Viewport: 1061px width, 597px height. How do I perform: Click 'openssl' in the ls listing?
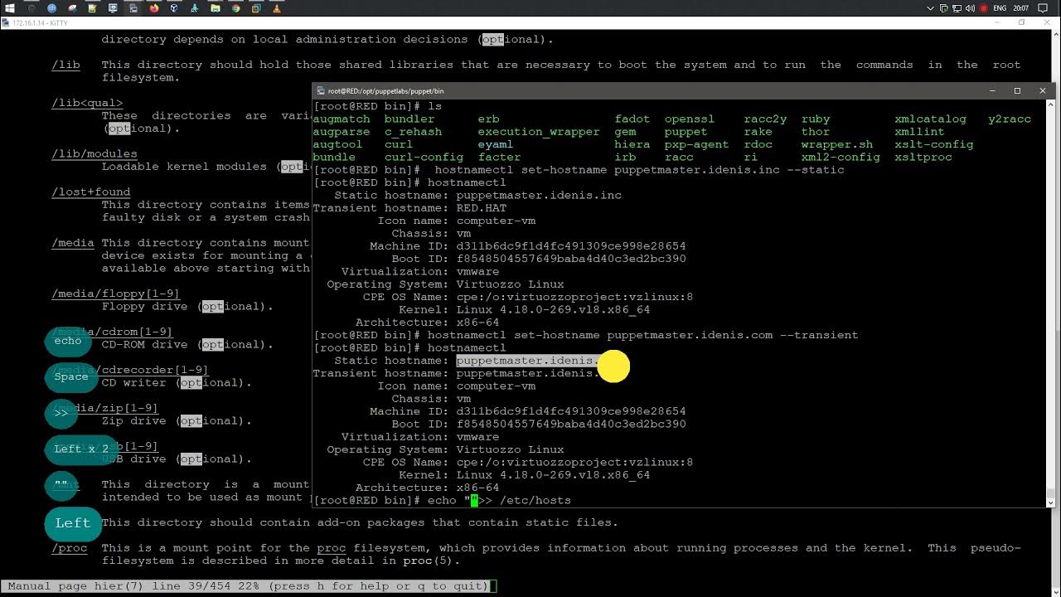pyautogui.click(x=689, y=119)
